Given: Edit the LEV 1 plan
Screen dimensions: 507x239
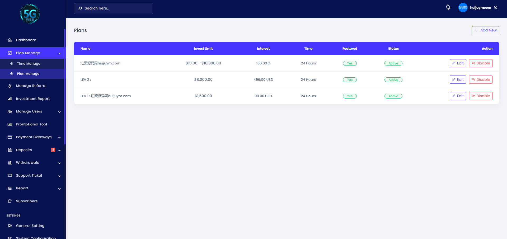Looking at the screenshot, I should (x=458, y=96).
